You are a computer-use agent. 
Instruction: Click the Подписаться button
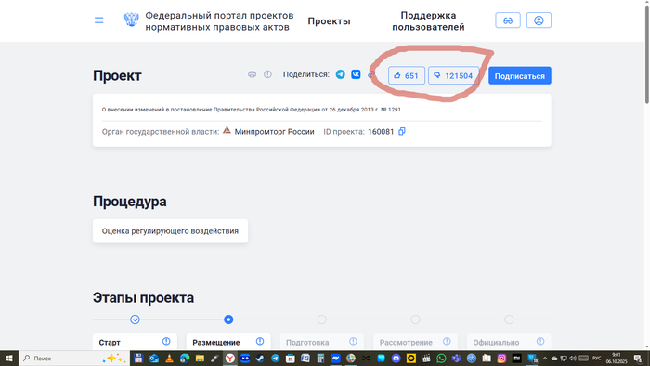pyautogui.click(x=520, y=75)
